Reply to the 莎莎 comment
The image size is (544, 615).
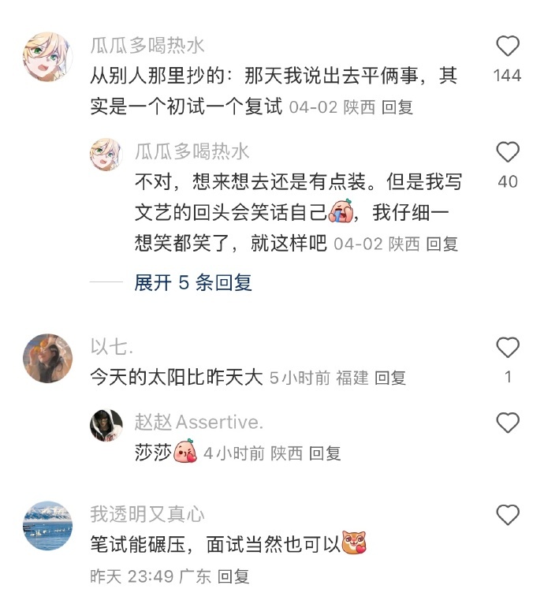point(325,453)
